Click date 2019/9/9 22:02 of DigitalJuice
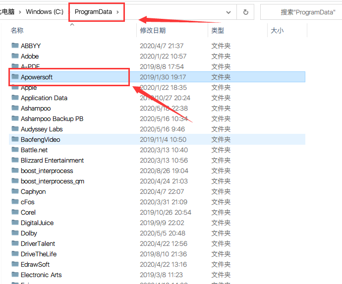The width and height of the screenshot is (342, 284). click(x=162, y=223)
